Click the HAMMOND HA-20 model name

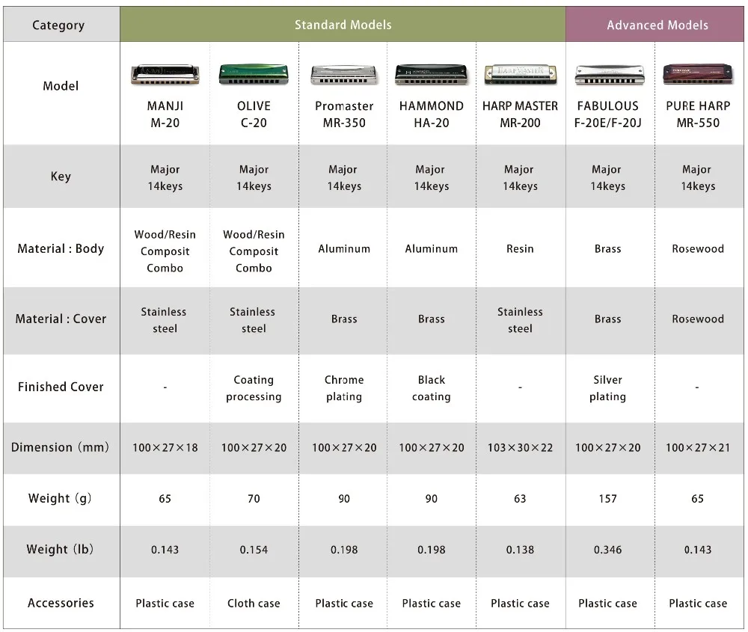point(432,114)
